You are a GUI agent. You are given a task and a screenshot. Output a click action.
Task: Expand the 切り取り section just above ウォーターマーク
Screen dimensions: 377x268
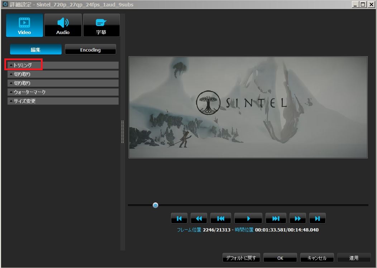tap(63, 83)
